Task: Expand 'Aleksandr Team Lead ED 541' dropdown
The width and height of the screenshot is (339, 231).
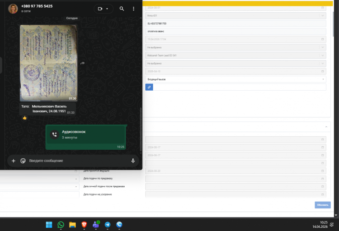Action: [x=323, y=55]
